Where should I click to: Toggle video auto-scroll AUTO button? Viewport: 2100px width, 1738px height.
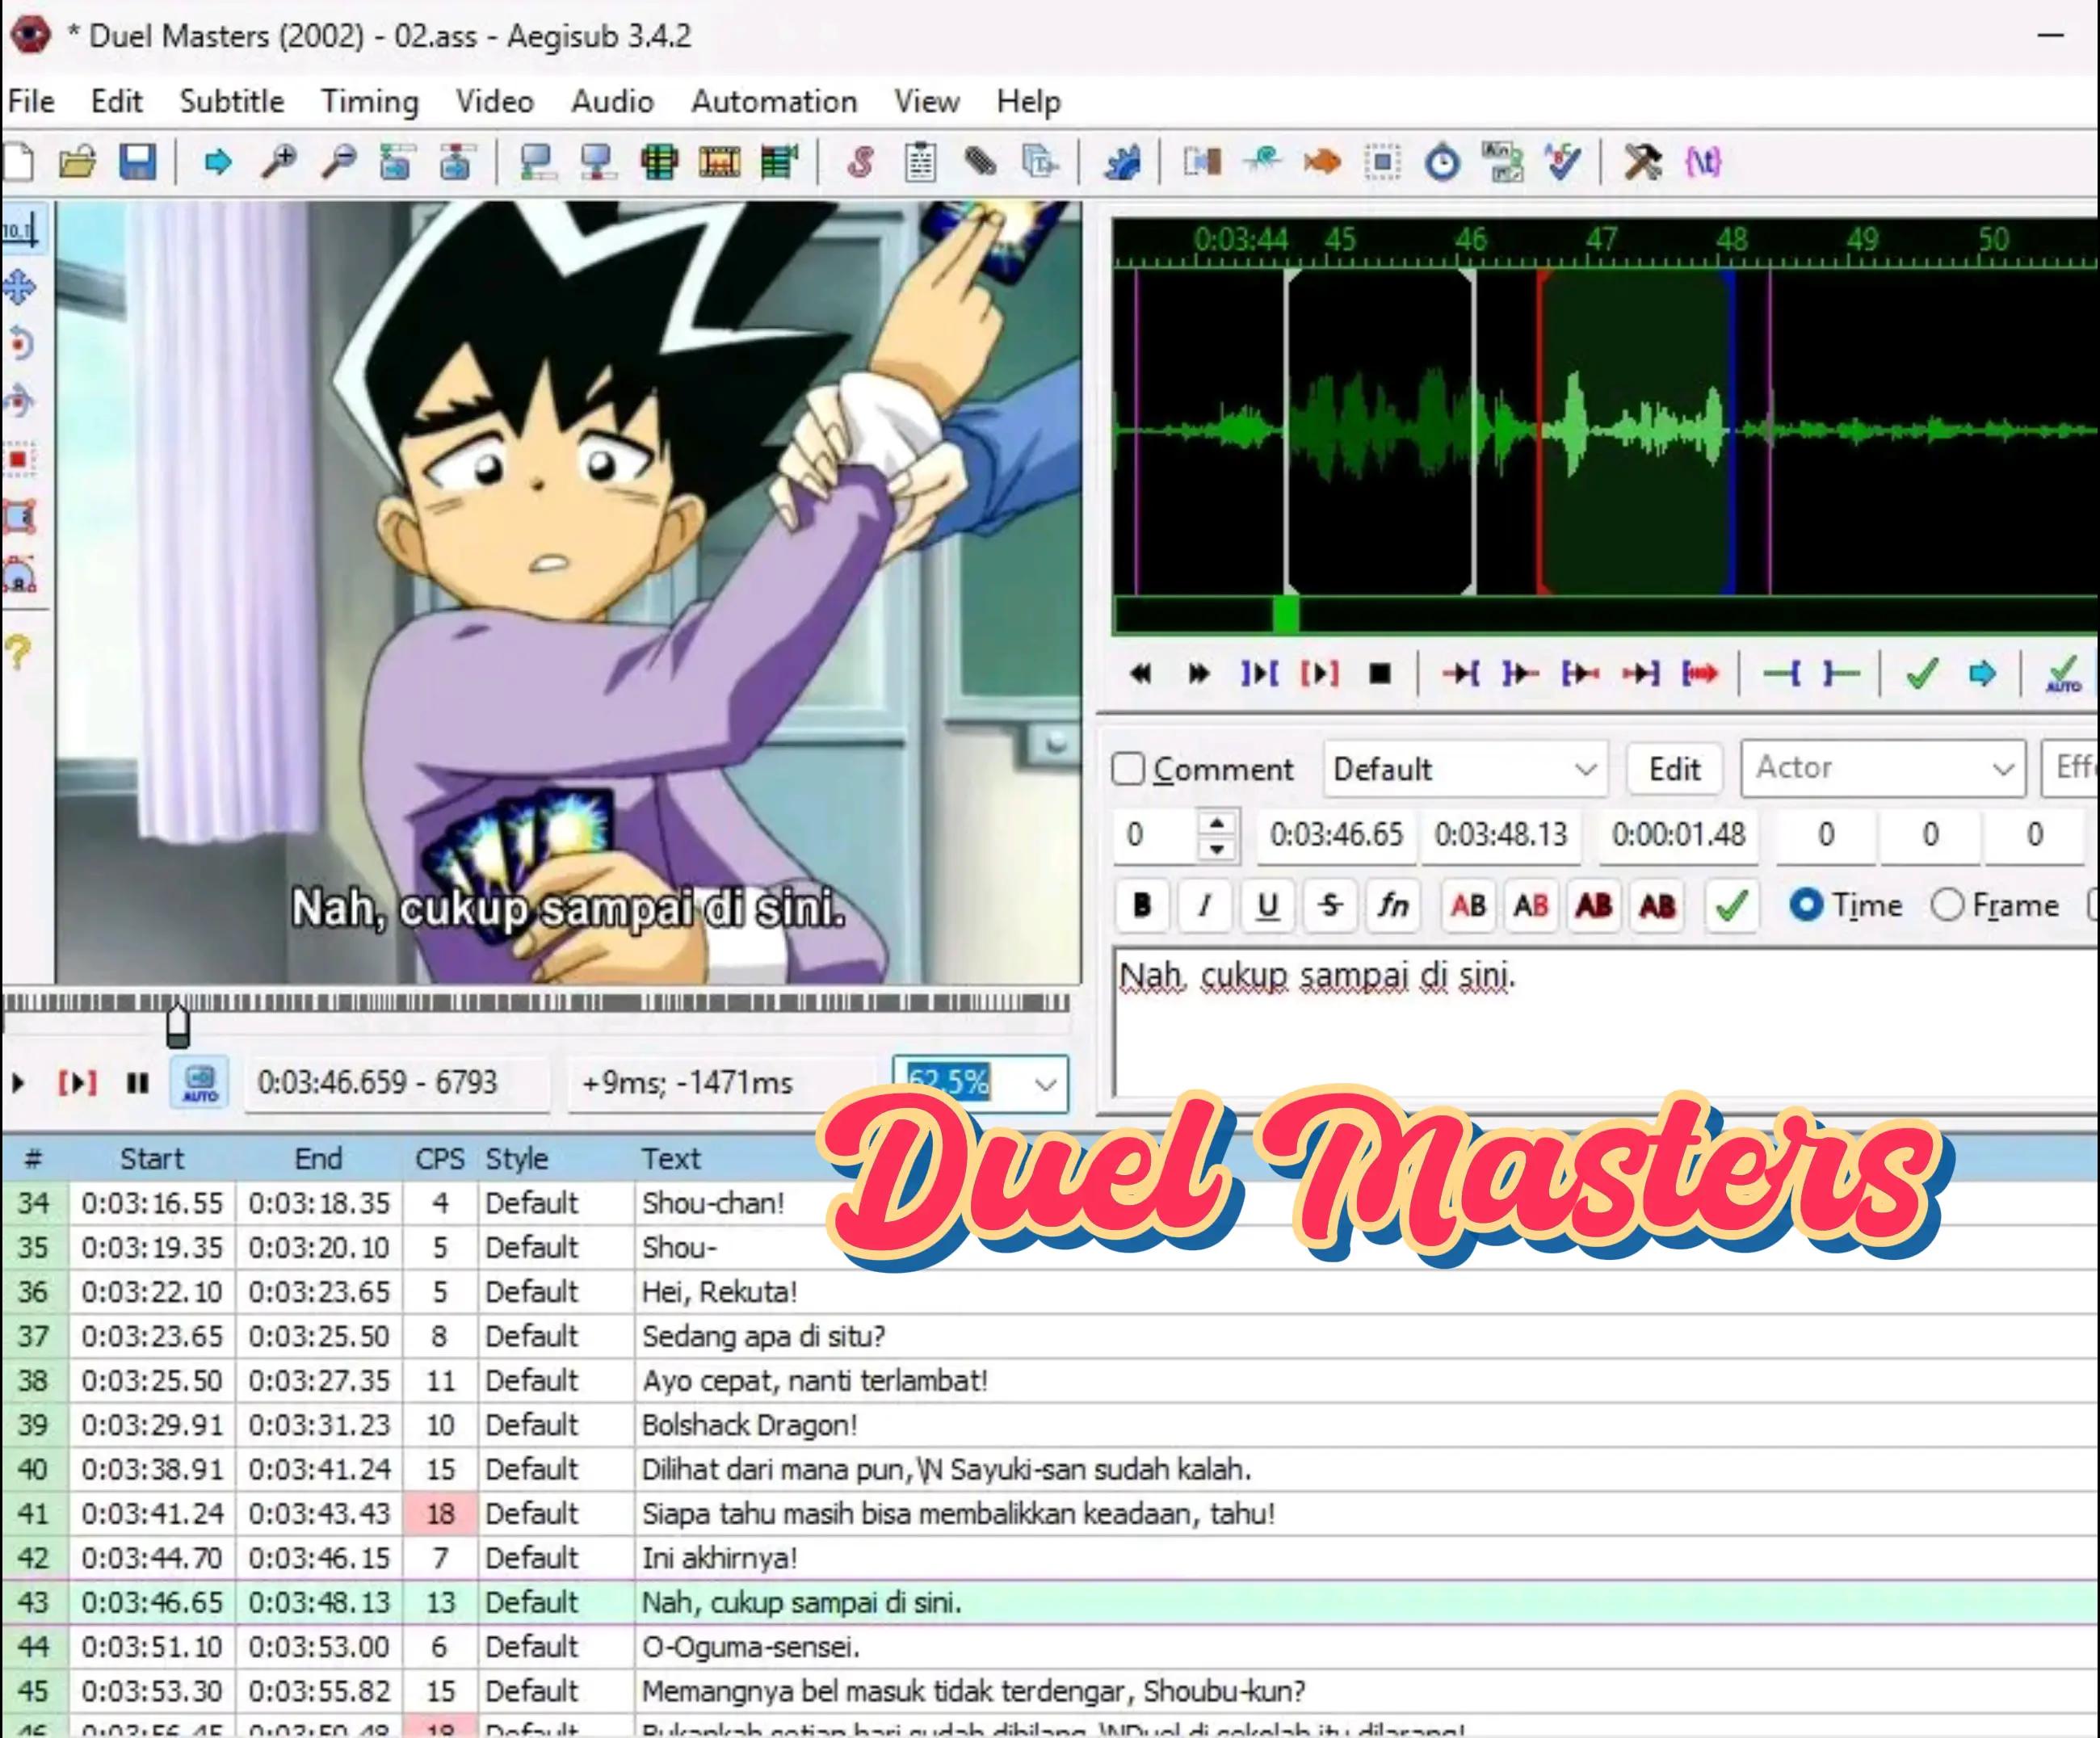click(200, 1083)
